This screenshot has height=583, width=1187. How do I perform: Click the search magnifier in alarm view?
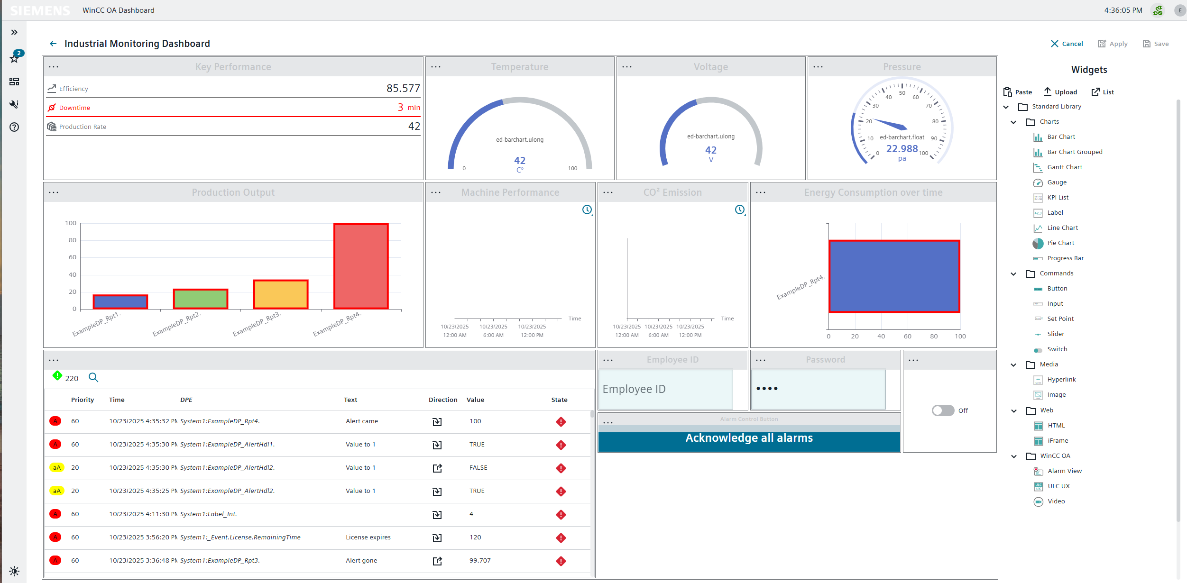[x=93, y=377]
